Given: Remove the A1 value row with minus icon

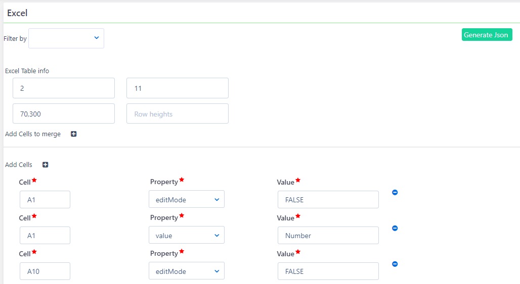Looking at the screenshot, I should tap(395, 228).
